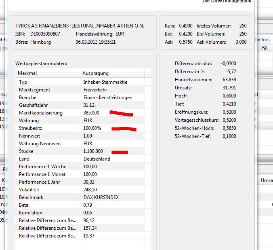
Task: Click the Ausprägung column header
Action: click(x=95, y=73)
